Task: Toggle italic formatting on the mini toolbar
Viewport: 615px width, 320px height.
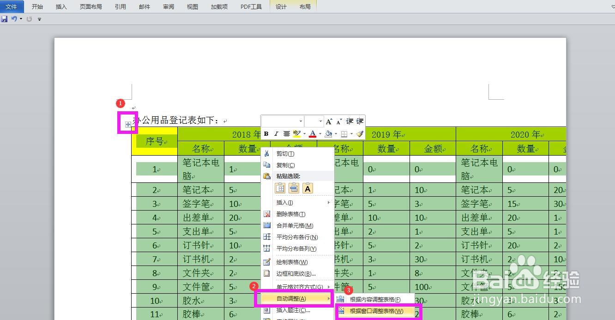Action: 276,134
